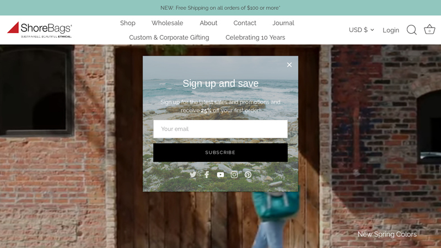Open the About menu item
Image resolution: width=441 pixels, height=248 pixels.
pyautogui.click(x=208, y=23)
